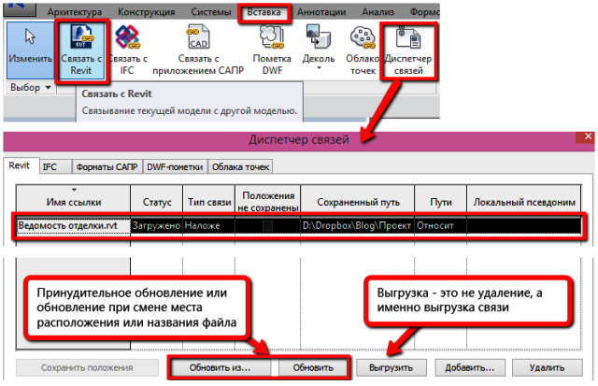Click the Наложе link type cell
Screen dimensions: 598x386
(209, 226)
